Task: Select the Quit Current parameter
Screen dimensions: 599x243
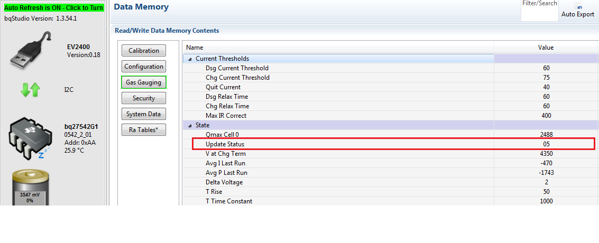Action: [223, 87]
